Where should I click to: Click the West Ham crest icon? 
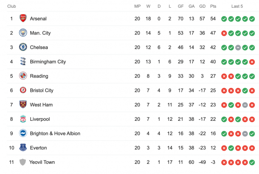[x=23, y=104]
